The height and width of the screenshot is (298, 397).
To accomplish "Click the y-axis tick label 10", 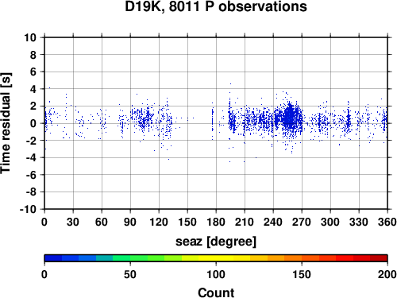I will click(x=30, y=37).
